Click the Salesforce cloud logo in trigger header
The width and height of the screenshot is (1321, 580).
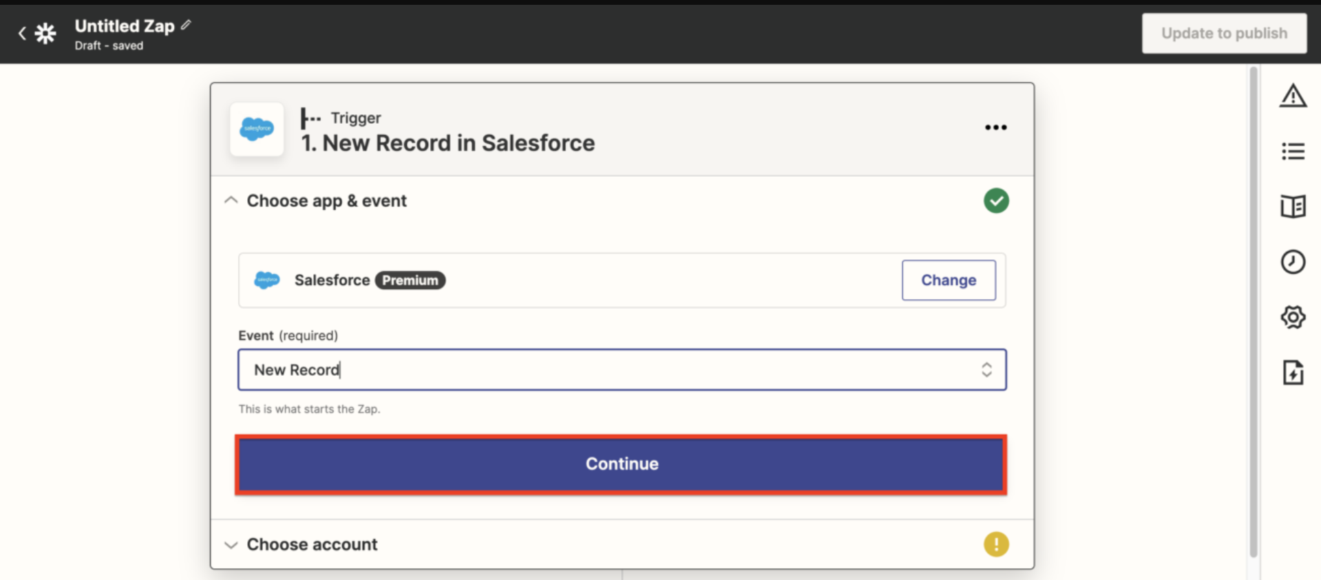coord(257,129)
